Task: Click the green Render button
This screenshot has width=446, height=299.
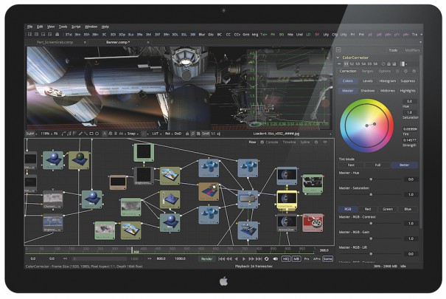Action: click(208, 259)
